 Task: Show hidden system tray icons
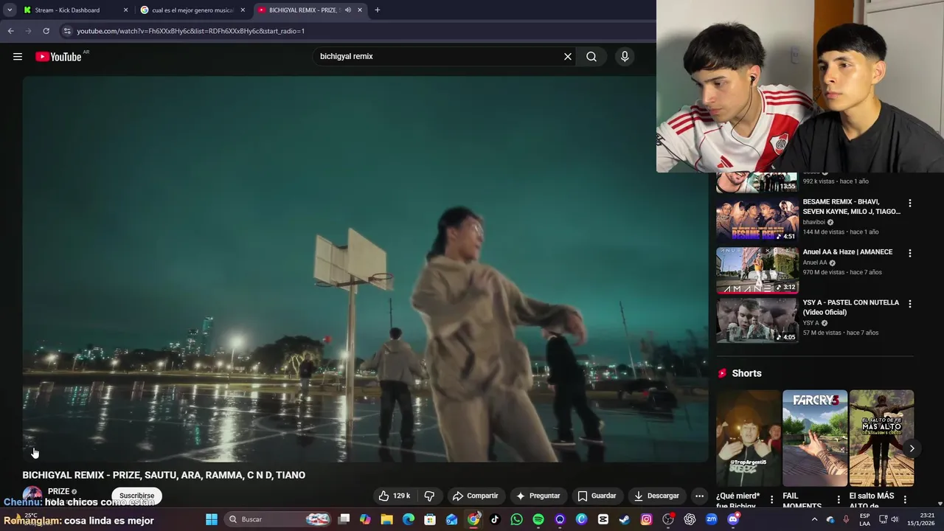coord(814,519)
